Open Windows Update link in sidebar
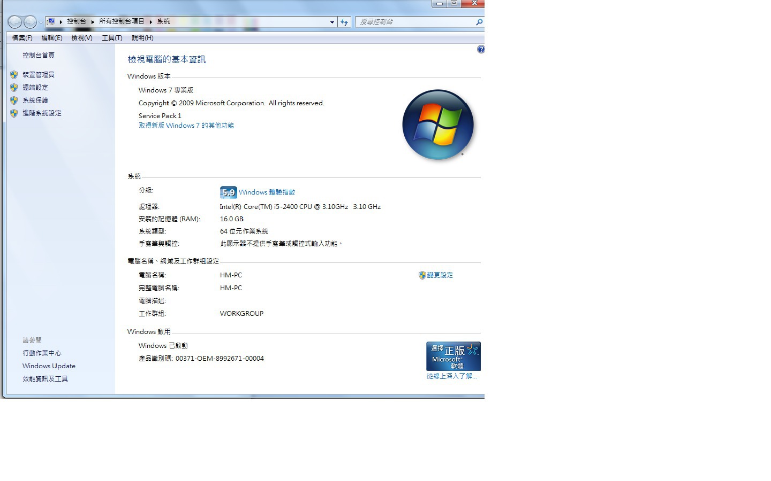Screen dimensions: 771x481 pos(49,366)
